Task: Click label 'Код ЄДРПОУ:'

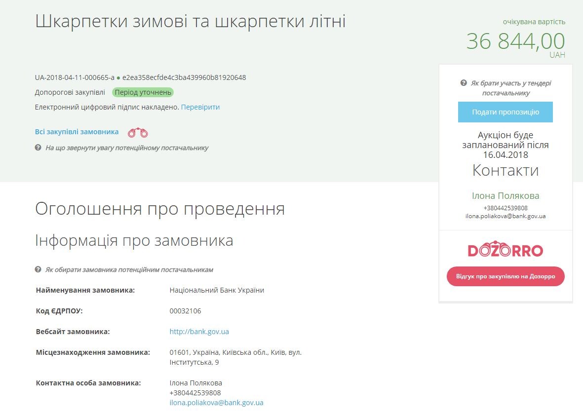Action: [x=59, y=311]
